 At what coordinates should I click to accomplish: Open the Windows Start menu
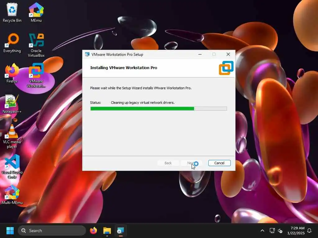click(10, 231)
